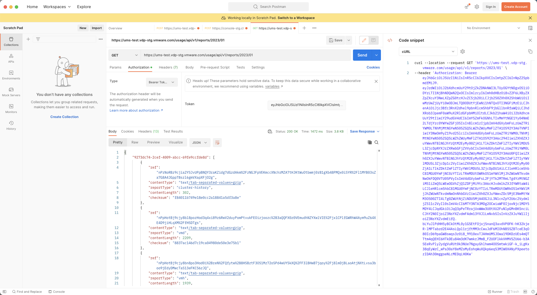This screenshot has width=537, height=295.
Task: Click the request URL input field
Action: [x=246, y=55]
